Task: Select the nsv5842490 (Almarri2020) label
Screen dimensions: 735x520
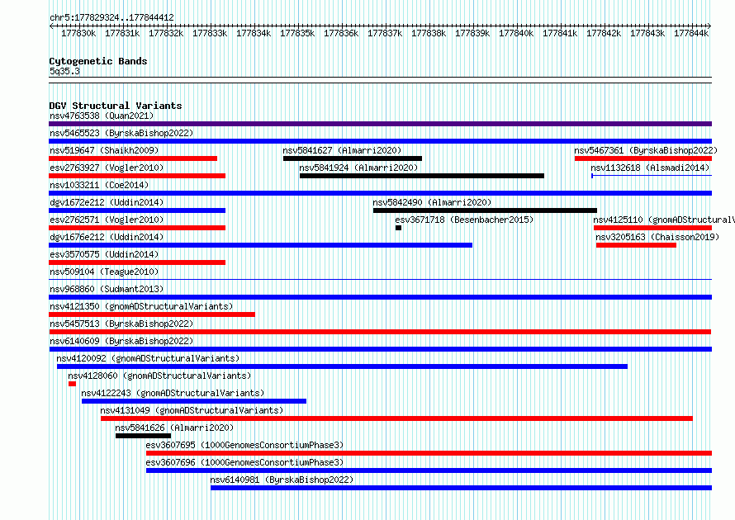Action: (432, 202)
